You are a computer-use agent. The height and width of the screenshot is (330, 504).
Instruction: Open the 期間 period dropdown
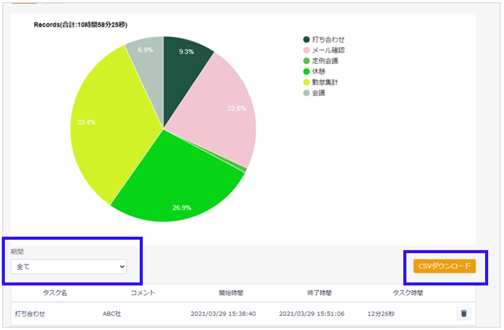69,267
